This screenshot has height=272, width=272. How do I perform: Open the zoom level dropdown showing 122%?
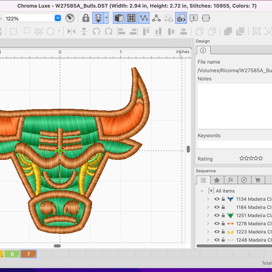pos(57,18)
